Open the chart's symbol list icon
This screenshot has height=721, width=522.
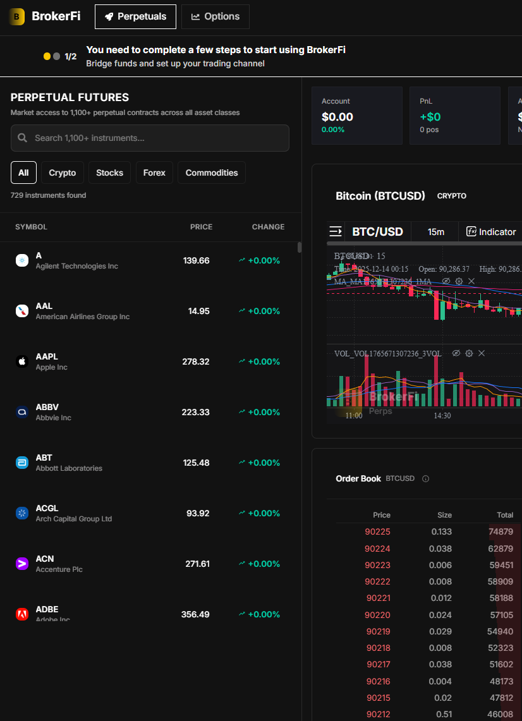point(335,231)
